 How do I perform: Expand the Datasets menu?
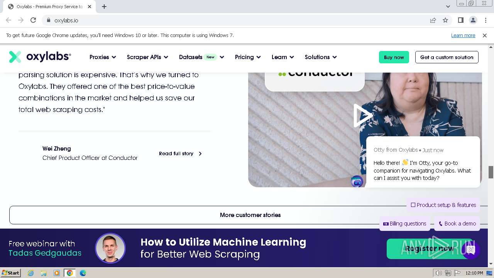click(201, 57)
